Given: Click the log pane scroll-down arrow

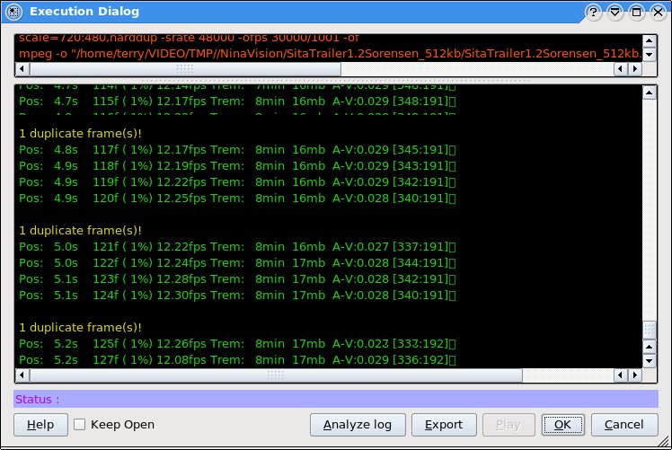Looking at the screenshot, I should [650, 360].
